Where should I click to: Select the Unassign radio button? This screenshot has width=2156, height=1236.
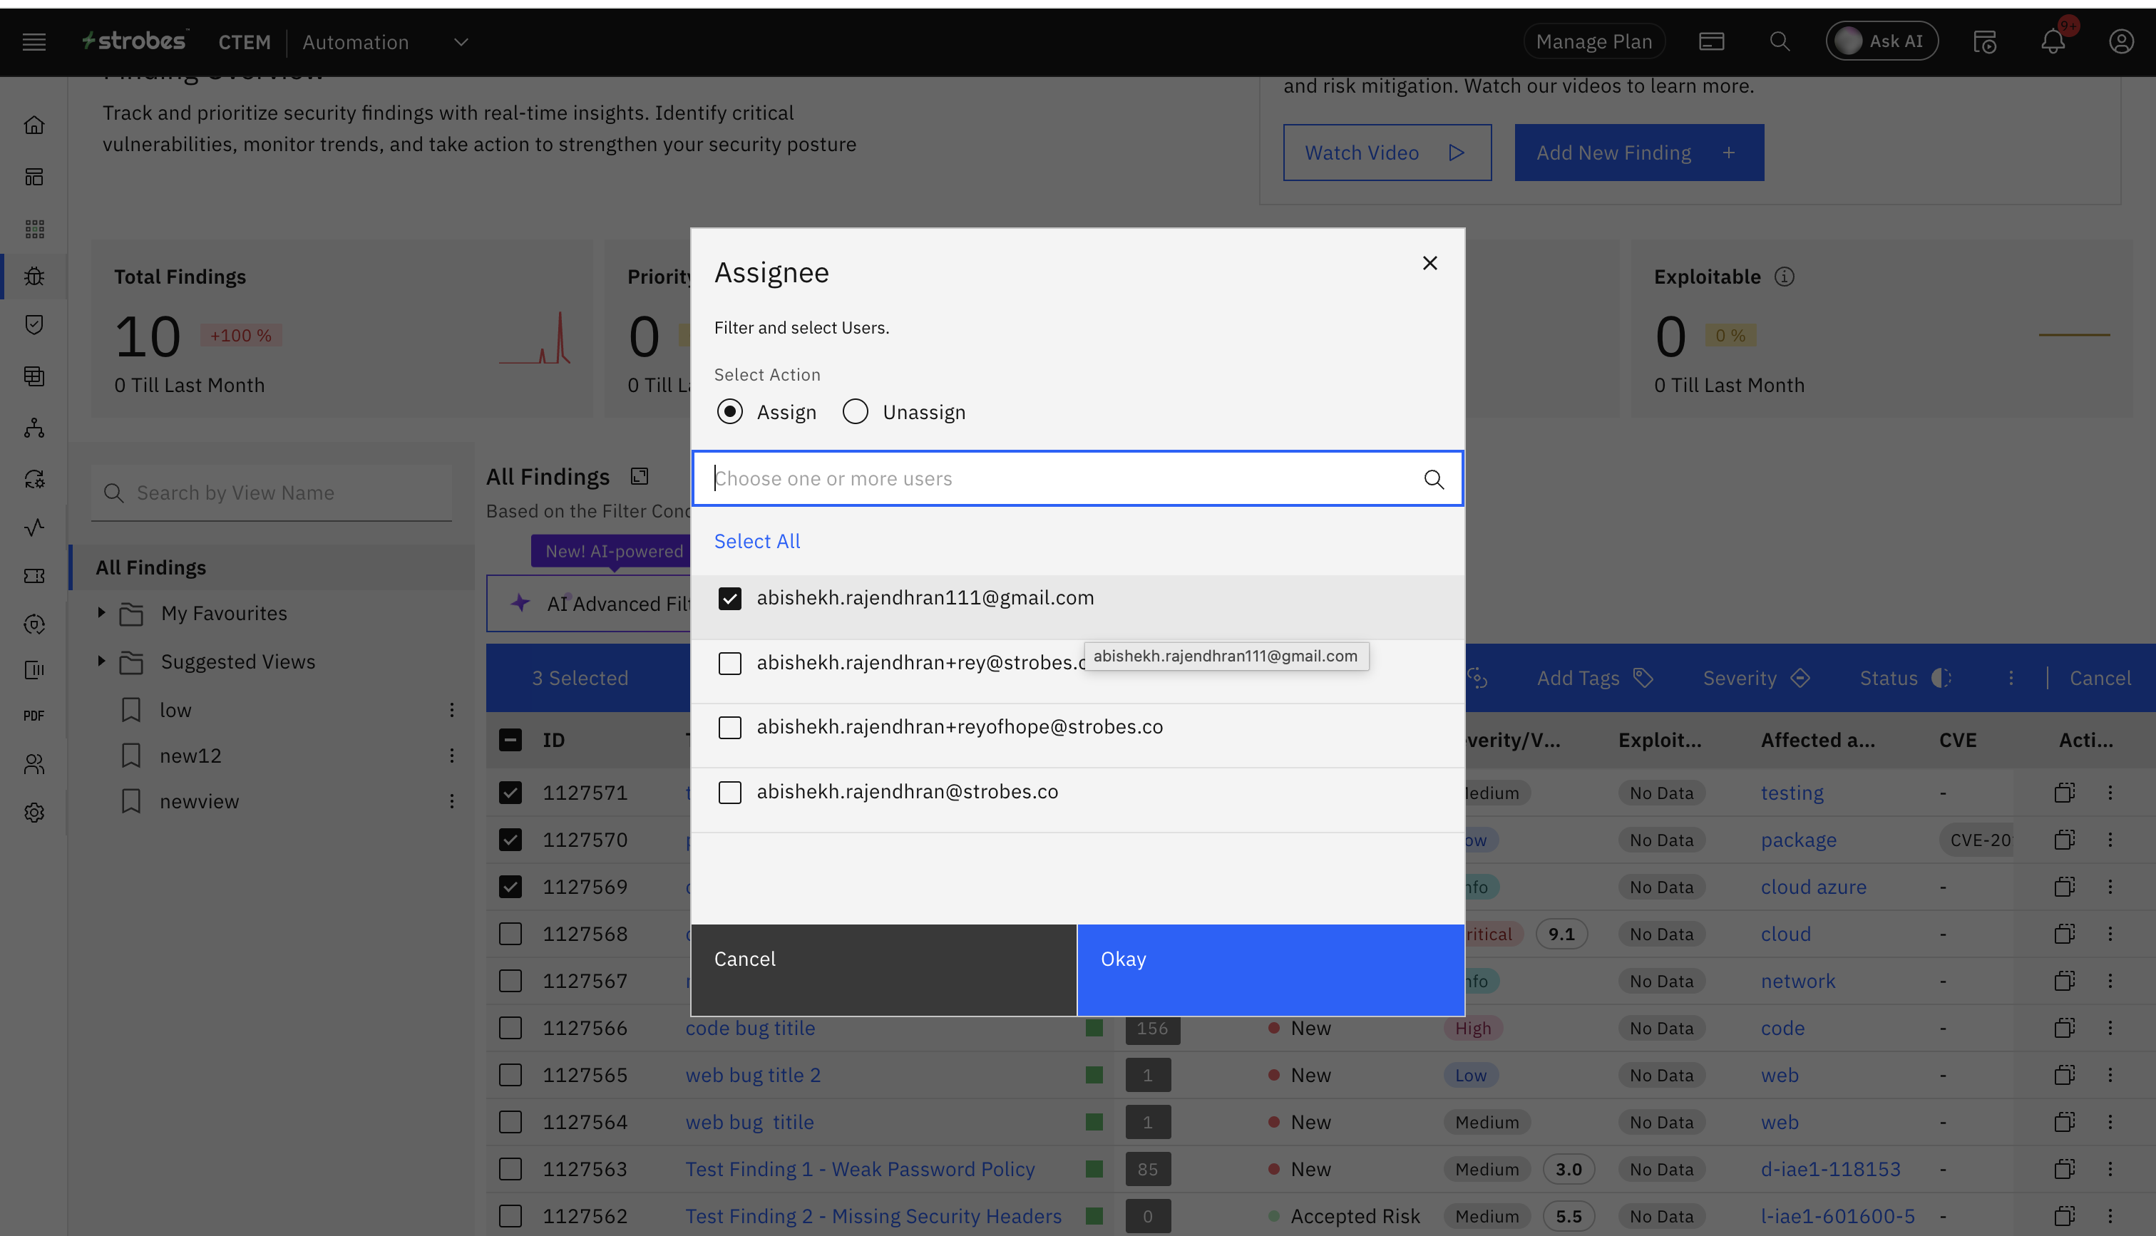click(x=855, y=412)
